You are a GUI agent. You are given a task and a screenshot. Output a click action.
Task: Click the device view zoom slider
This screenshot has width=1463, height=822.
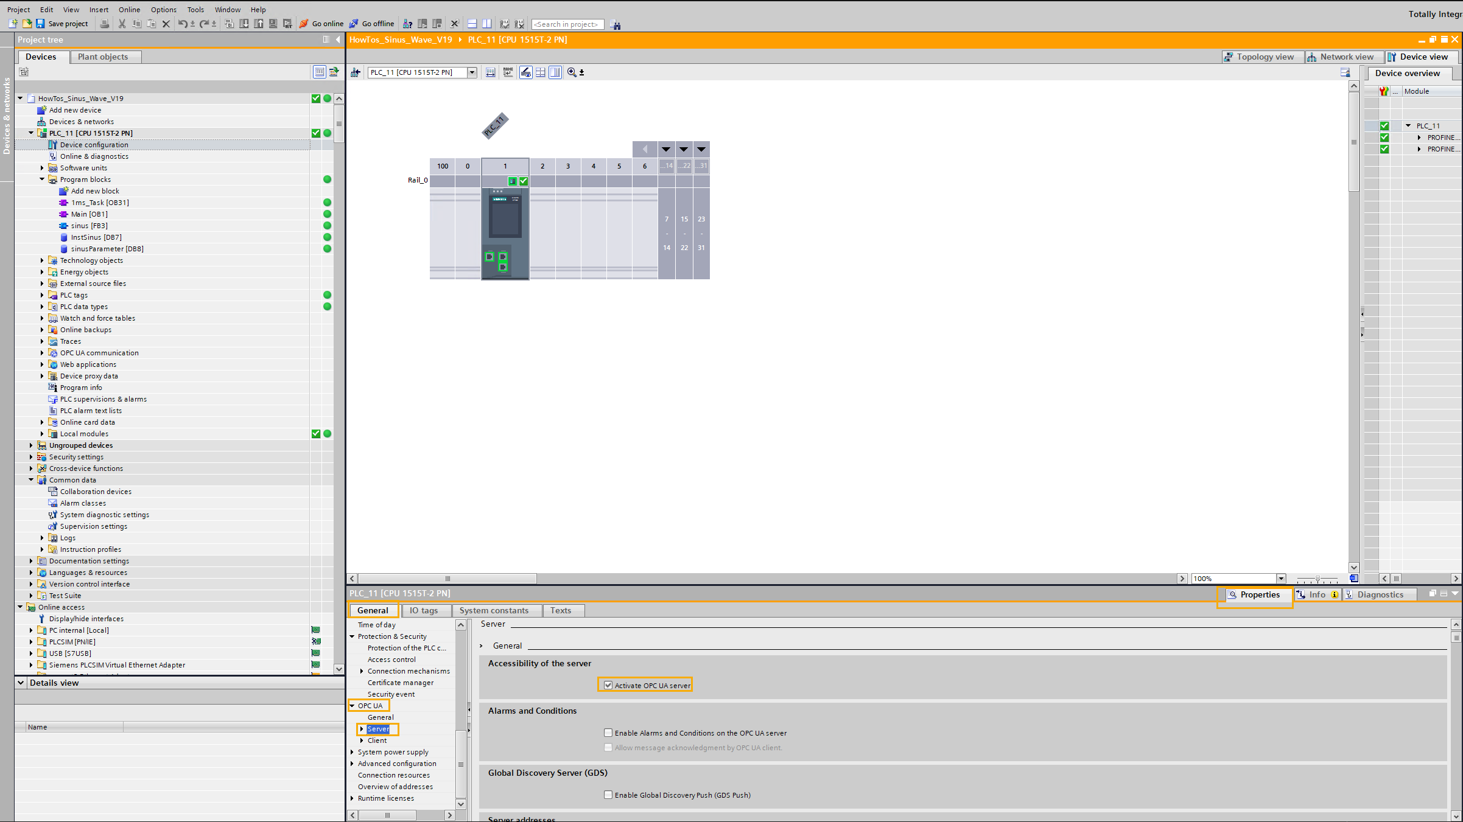click(x=1317, y=579)
